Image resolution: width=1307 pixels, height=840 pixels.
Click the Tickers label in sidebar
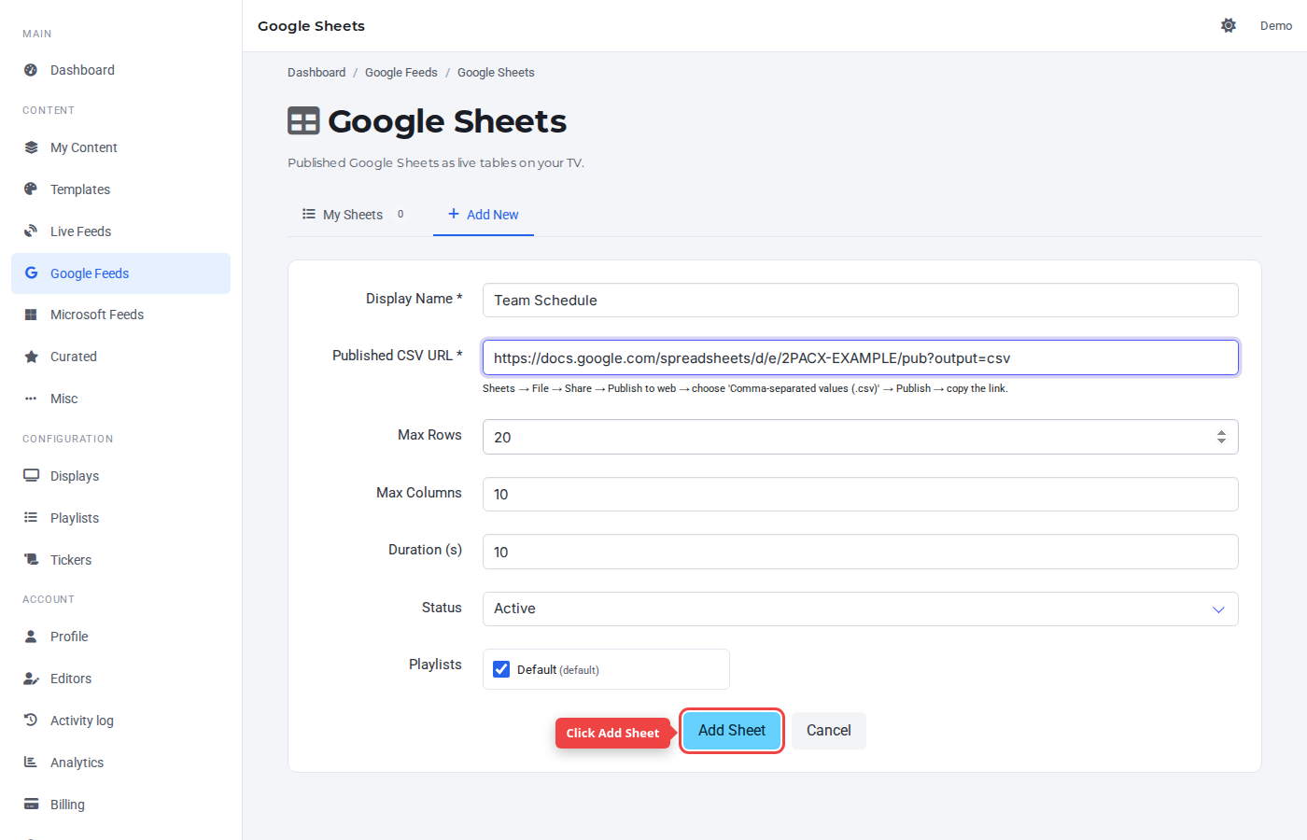tap(71, 560)
